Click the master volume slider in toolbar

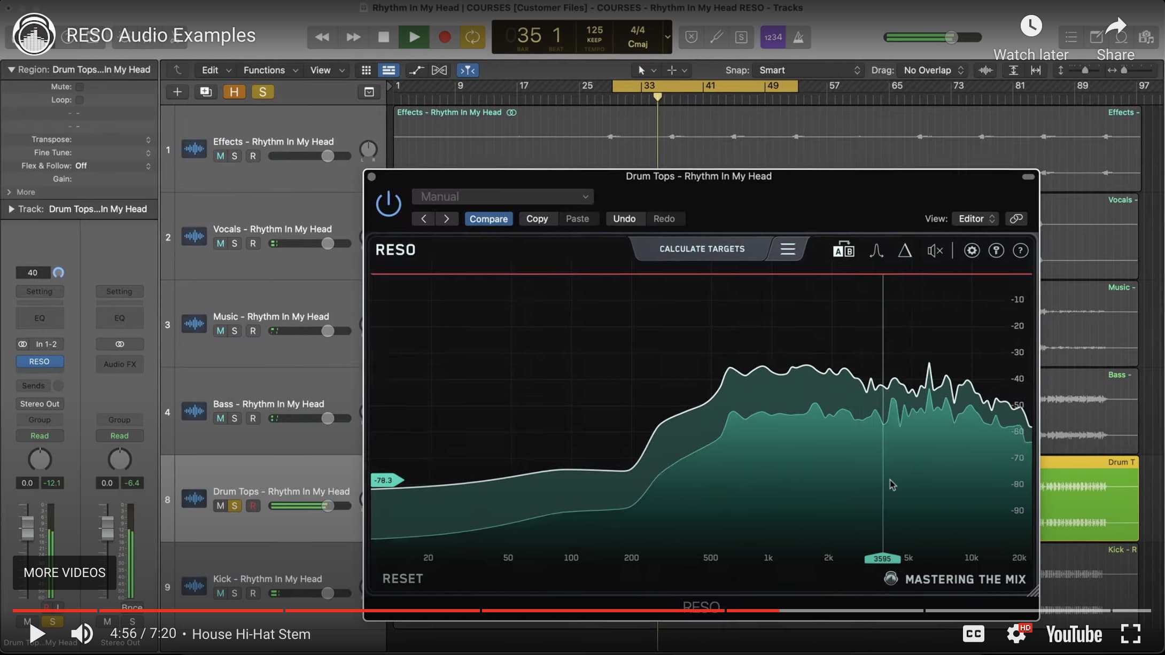(933, 37)
